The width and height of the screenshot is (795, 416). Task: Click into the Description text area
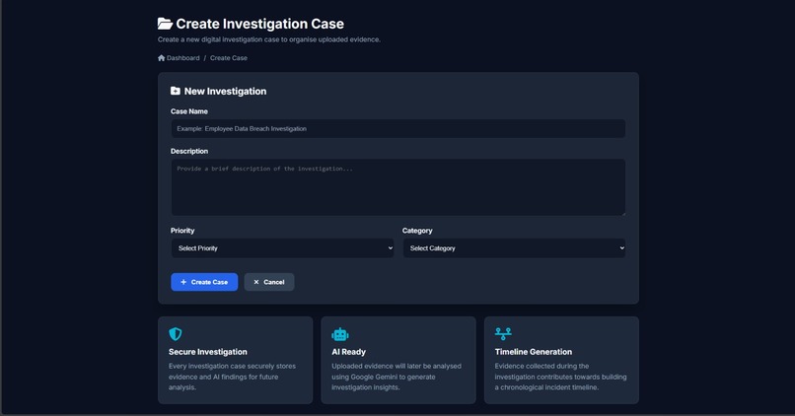[398, 187]
